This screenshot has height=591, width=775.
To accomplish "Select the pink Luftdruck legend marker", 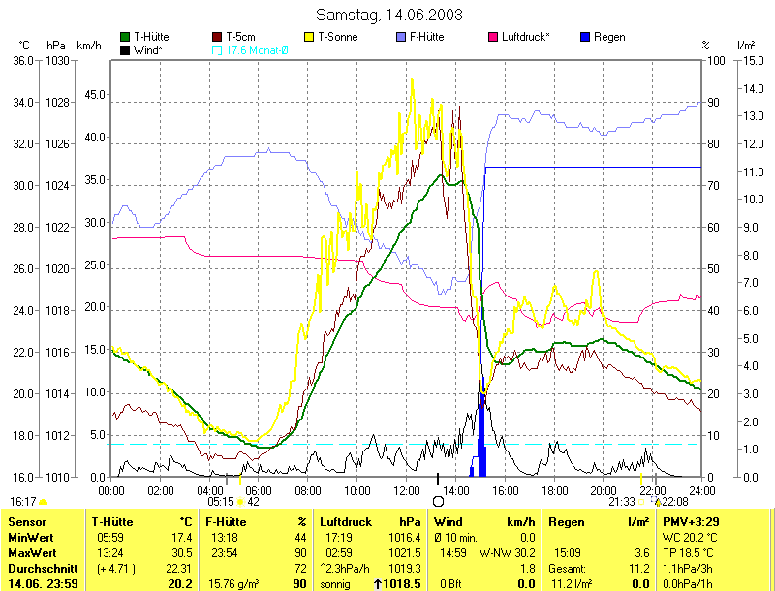I will pyautogui.click(x=494, y=37).
